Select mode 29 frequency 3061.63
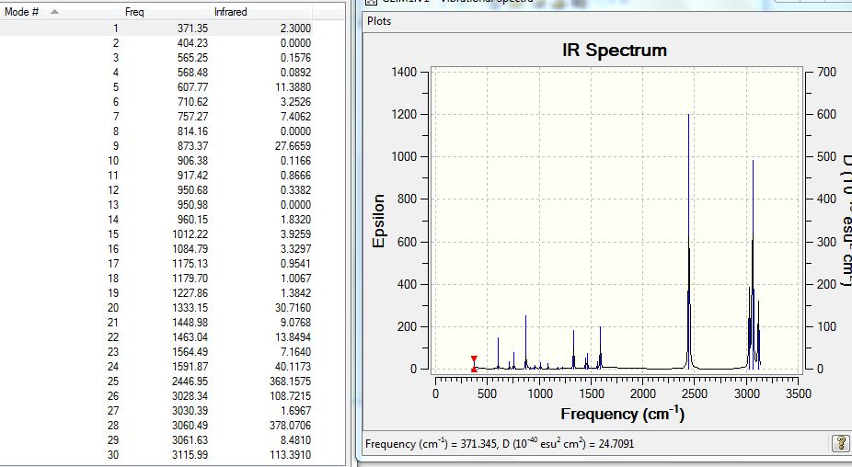The height and width of the screenshot is (467, 852). [190, 439]
